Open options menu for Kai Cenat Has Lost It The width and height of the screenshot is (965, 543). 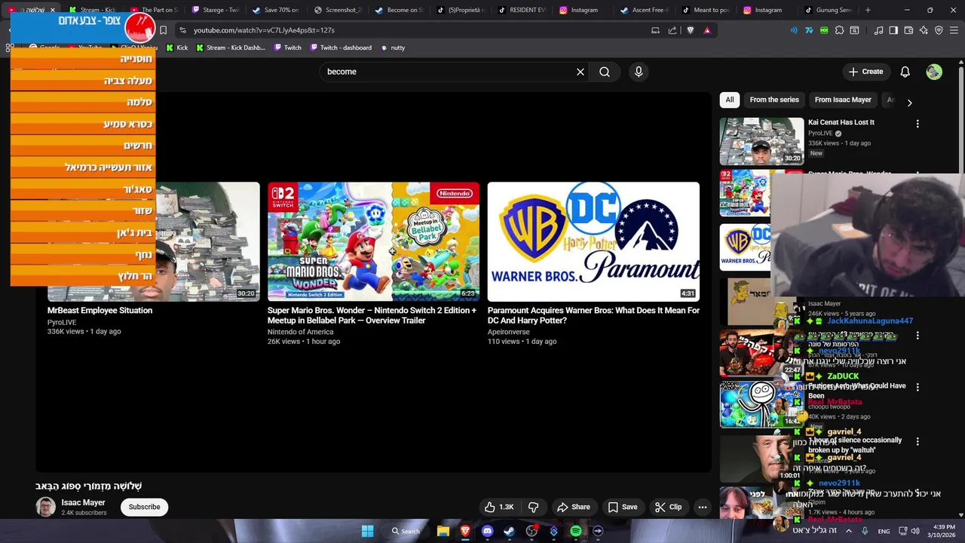[918, 124]
